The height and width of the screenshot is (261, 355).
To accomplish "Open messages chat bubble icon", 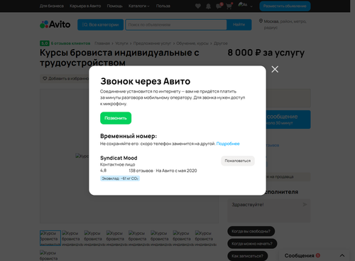I will click(x=219, y=6).
